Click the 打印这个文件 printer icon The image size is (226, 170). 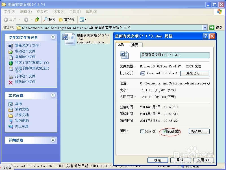[x=11, y=76]
